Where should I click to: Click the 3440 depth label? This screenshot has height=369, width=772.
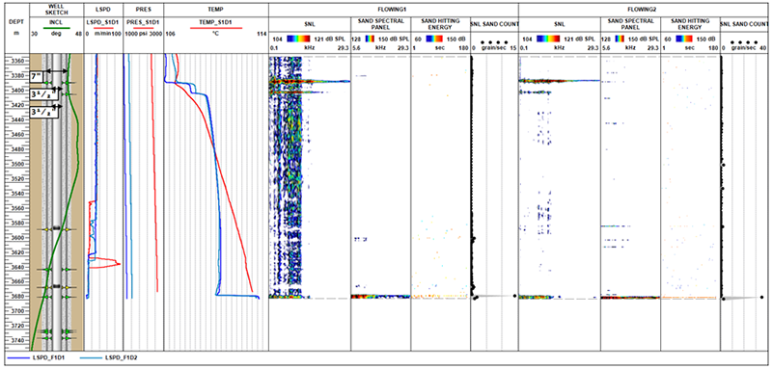[16, 119]
